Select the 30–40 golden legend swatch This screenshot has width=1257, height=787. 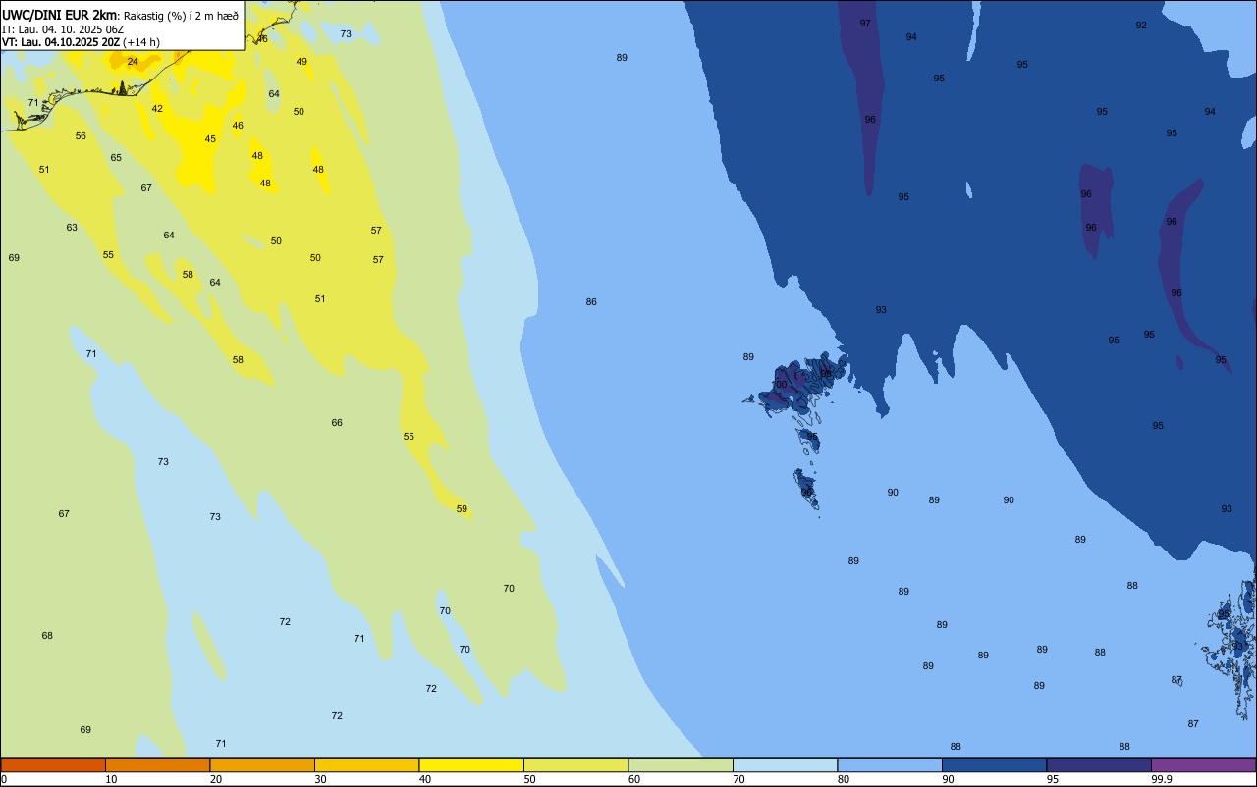pyautogui.click(x=366, y=764)
